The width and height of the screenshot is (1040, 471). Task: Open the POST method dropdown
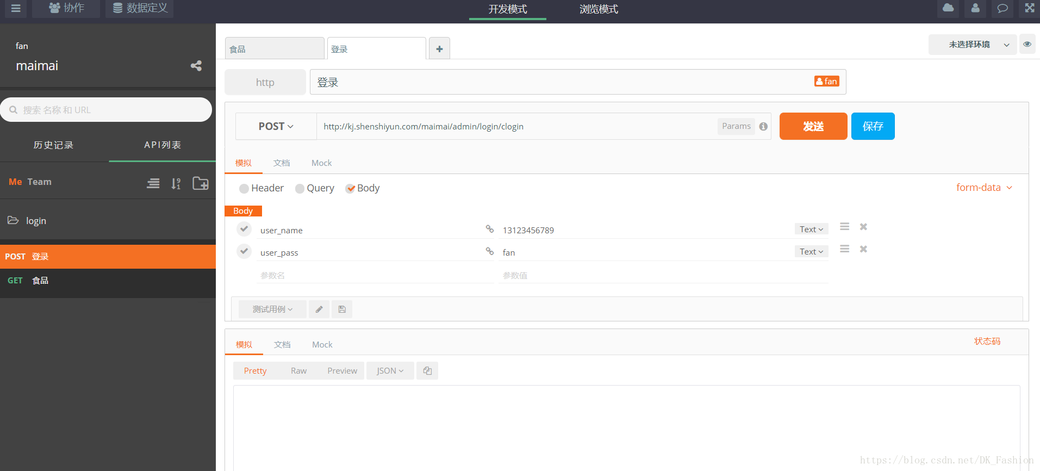(276, 126)
